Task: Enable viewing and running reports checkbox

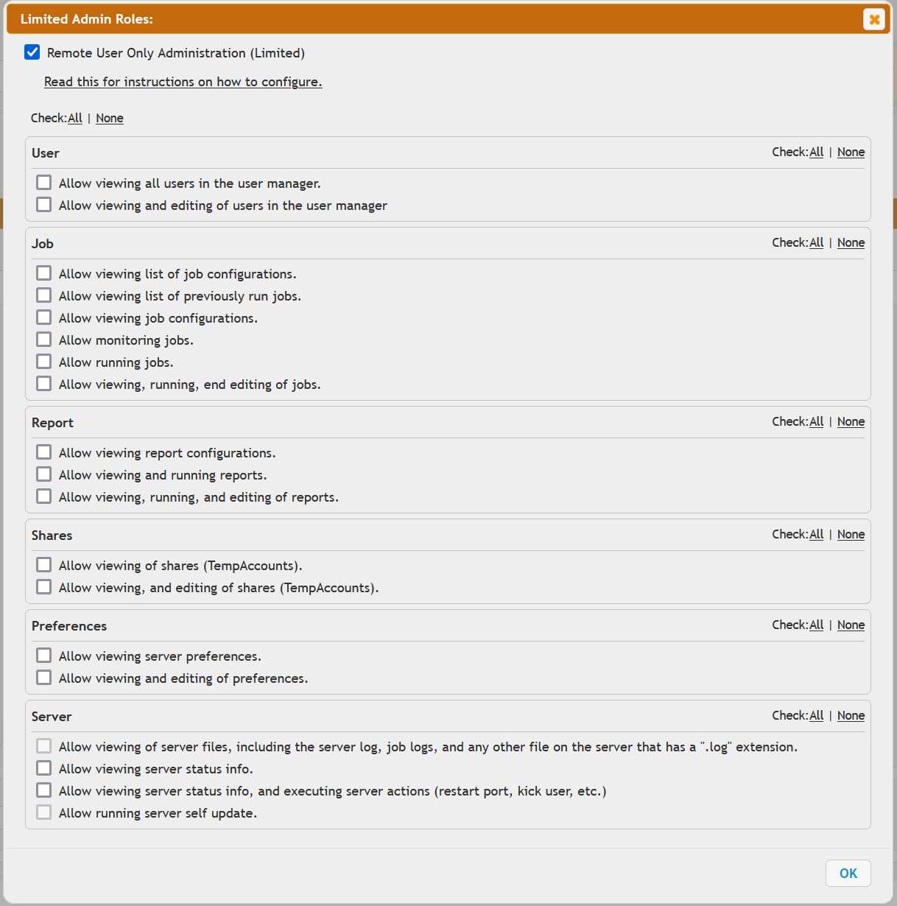Action: point(44,474)
